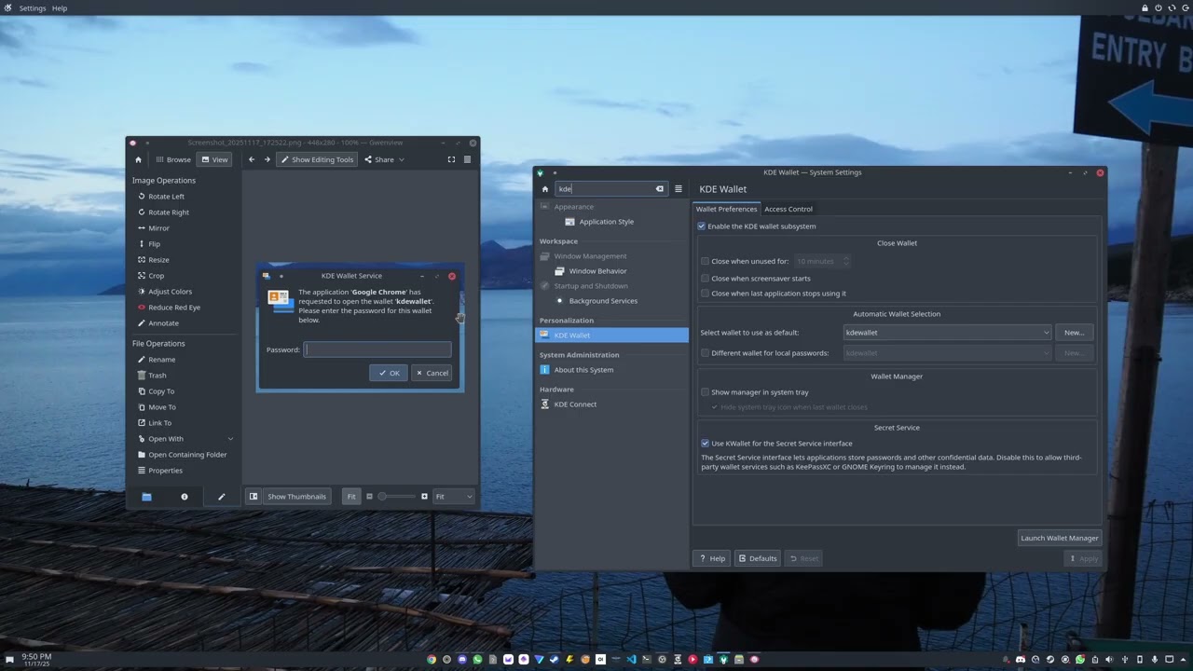Open System Settings hamburger menu
The height and width of the screenshot is (671, 1193).
click(678, 189)
